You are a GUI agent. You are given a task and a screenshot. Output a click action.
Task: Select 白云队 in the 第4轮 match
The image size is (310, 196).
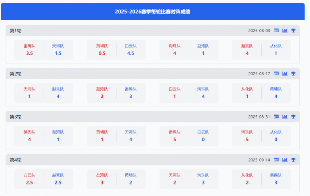(29, 175)
